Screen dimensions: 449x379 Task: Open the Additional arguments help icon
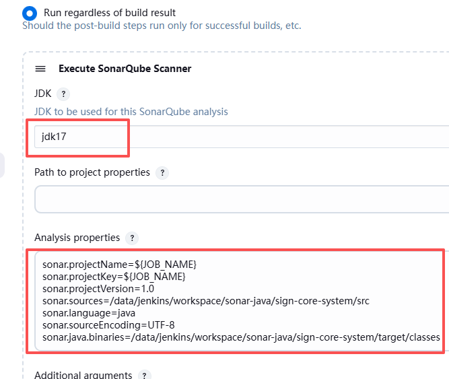pos(144,376)
